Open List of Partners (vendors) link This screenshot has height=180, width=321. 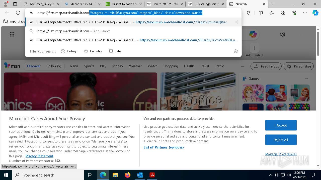tap(164, 147)
